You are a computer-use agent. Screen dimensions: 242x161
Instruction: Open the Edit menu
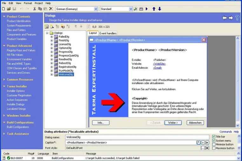coord(11,3)
